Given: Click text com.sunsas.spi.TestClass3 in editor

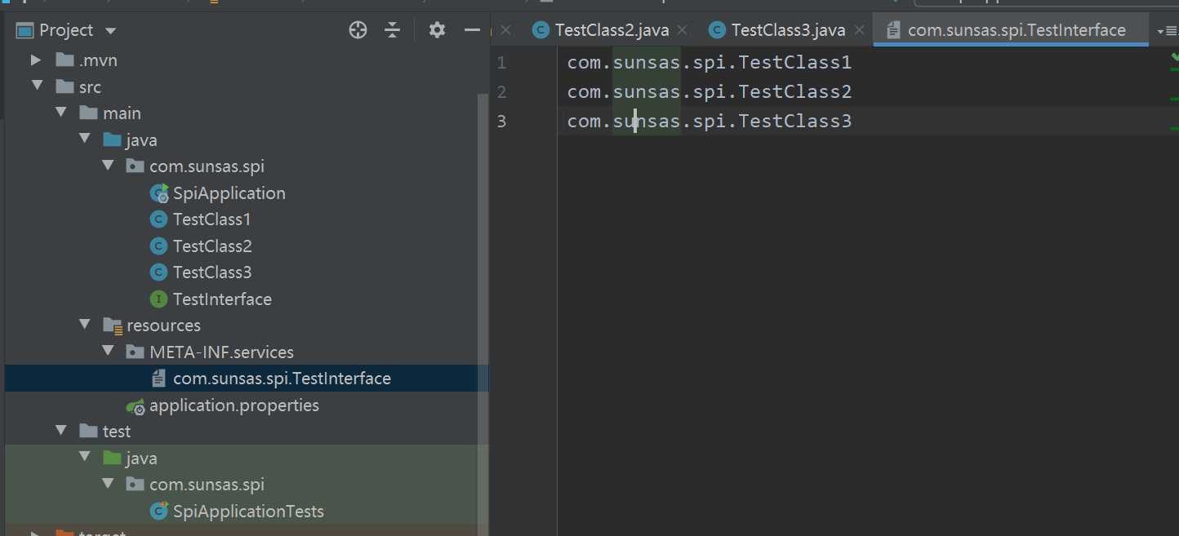Looking at the screenshot, I should click(x=710, y=121).
